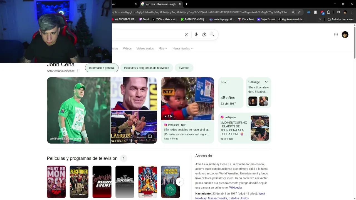
Task: Open the Chrome three-dot menu
Action: click(x=352, y=12)
